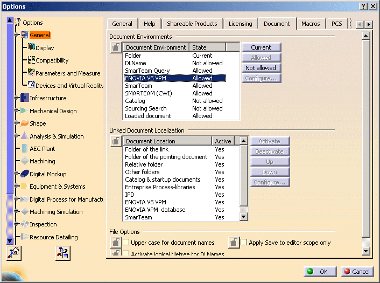Expand the Mechanical Design tree node
This screenshot has width=380, height=283.
coord(17,111)
